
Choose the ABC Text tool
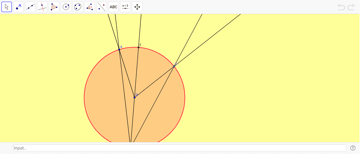113,7
